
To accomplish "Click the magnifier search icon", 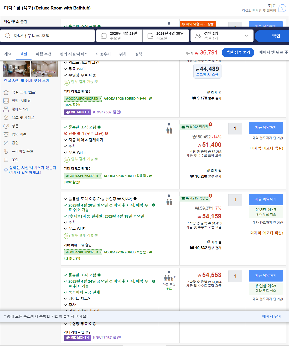I will click(x=8, y=36).
